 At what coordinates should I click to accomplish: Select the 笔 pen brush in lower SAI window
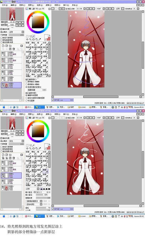tap(40, 153)
